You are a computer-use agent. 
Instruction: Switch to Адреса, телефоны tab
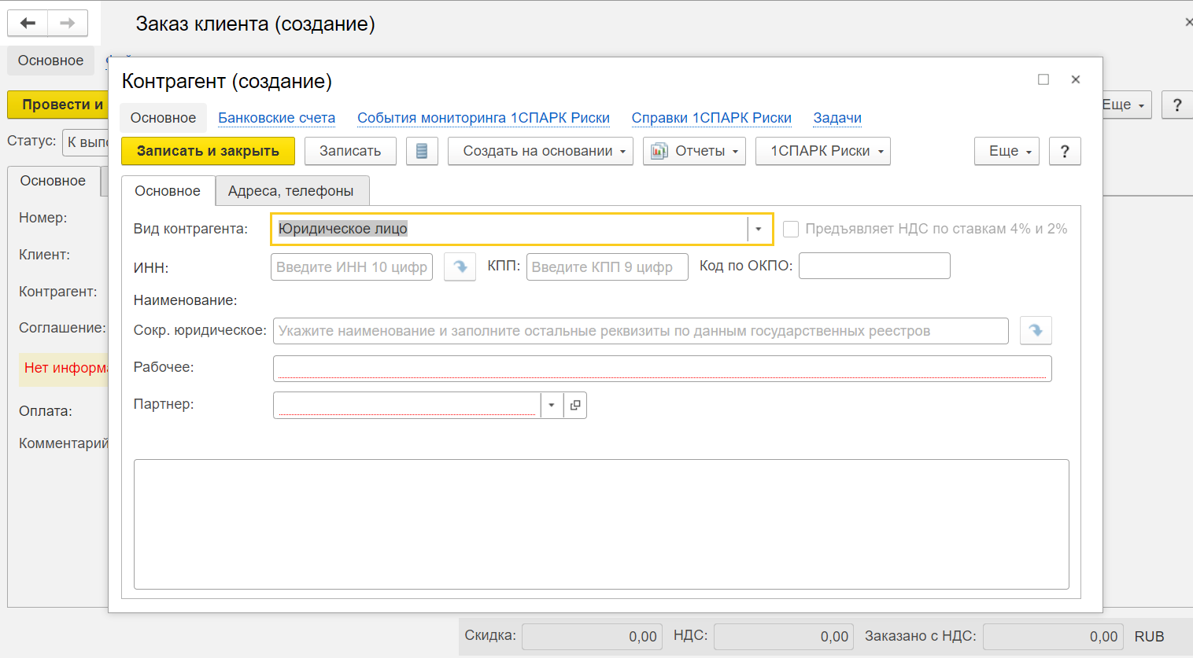click(291, 191)
